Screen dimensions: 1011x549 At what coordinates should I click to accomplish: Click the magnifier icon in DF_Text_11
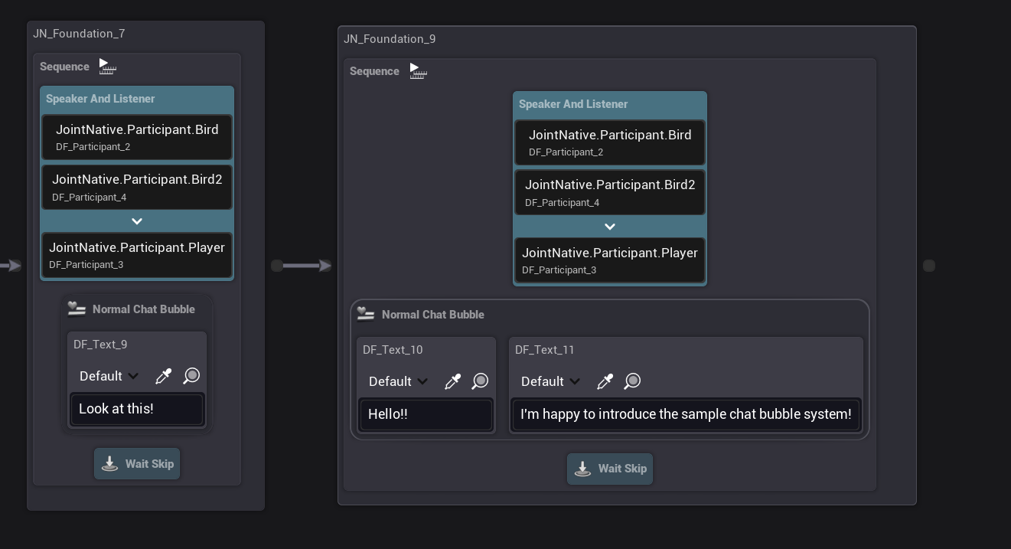(632, 381)
